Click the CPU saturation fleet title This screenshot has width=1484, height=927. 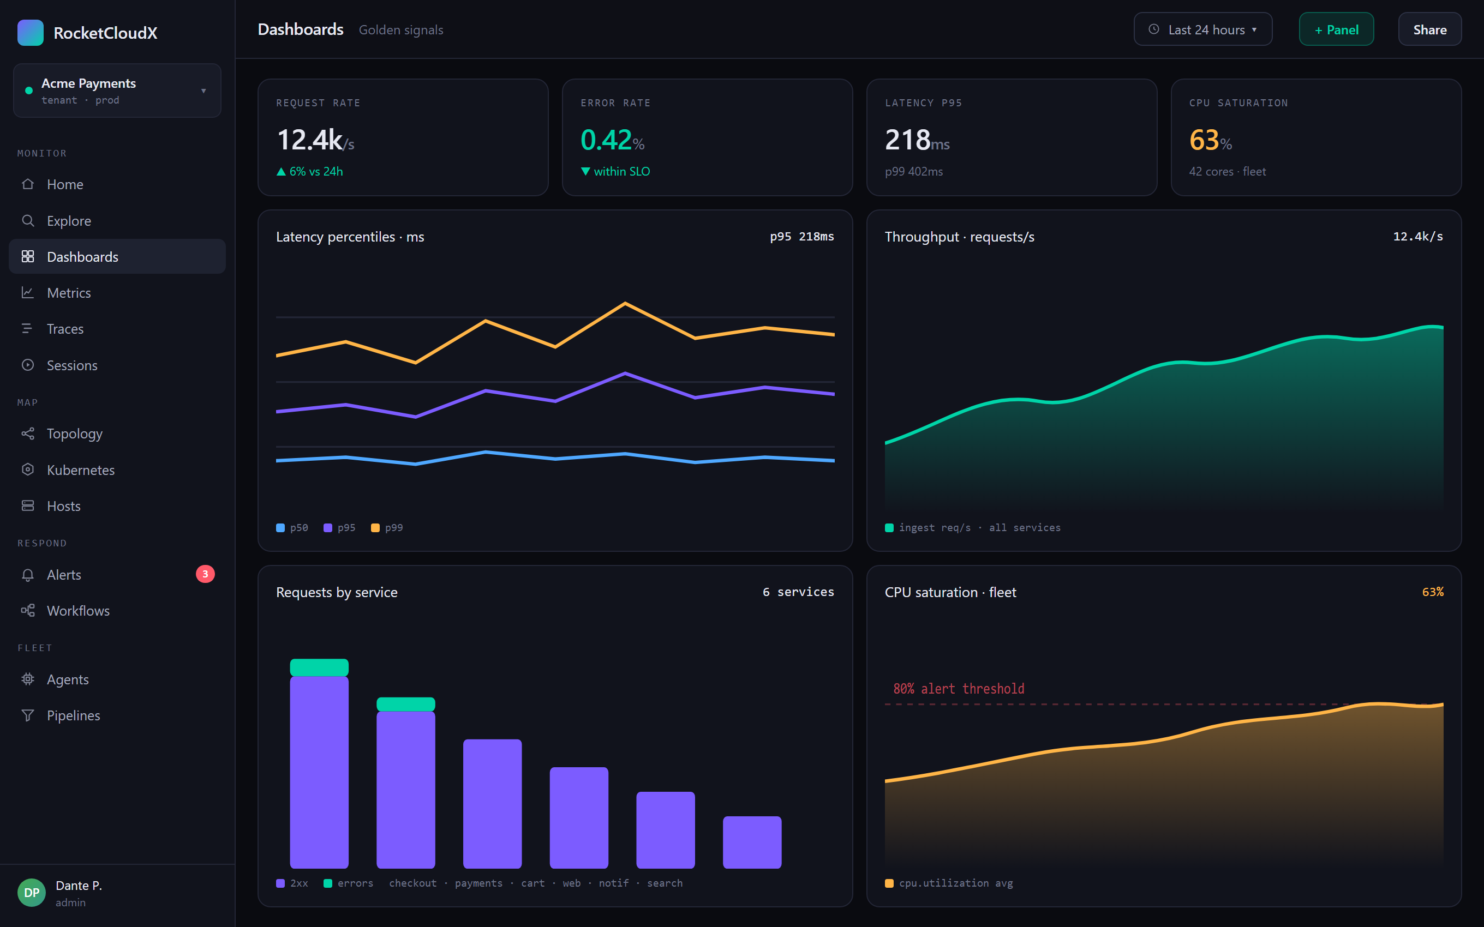point(950,592)
